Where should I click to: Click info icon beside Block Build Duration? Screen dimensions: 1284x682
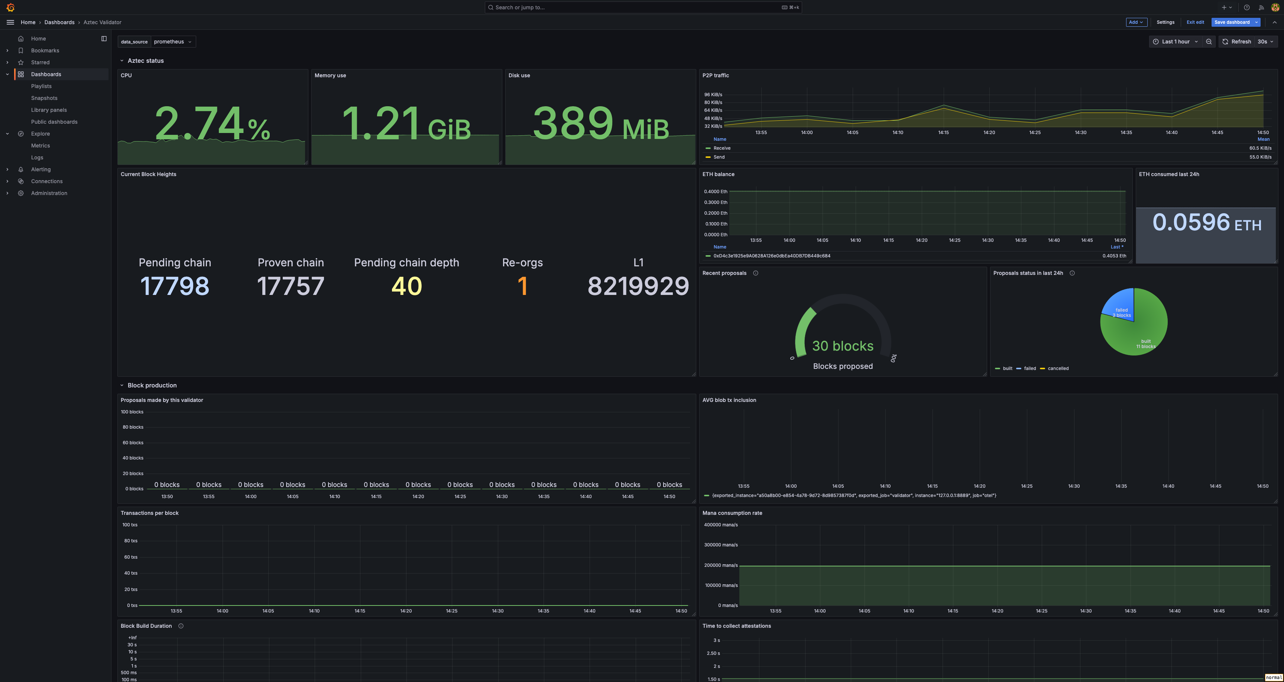(x=181, y=626)
